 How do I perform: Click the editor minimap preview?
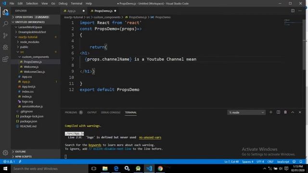pyautogui.click(x=293, y=22)
